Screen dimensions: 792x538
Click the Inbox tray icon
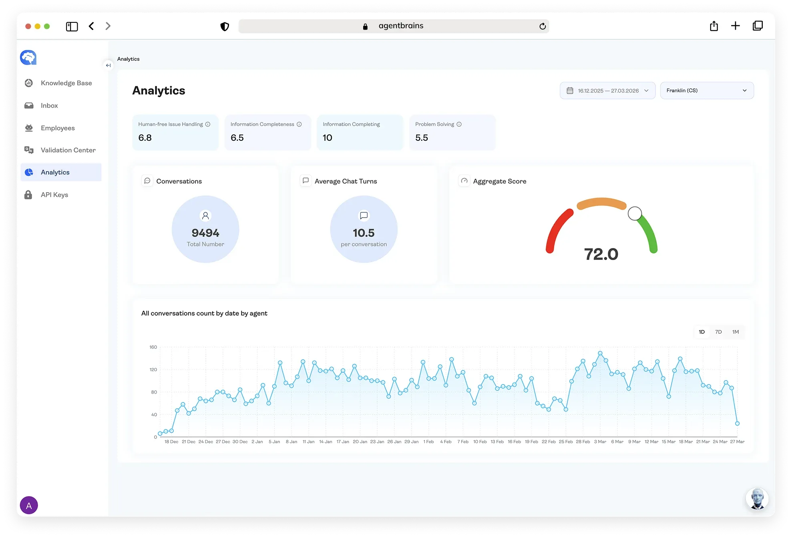[29, 106]
